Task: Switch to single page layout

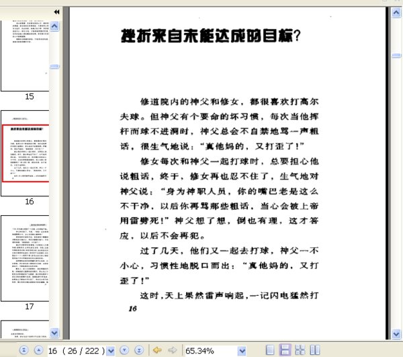Action: [x=270, y=350]
